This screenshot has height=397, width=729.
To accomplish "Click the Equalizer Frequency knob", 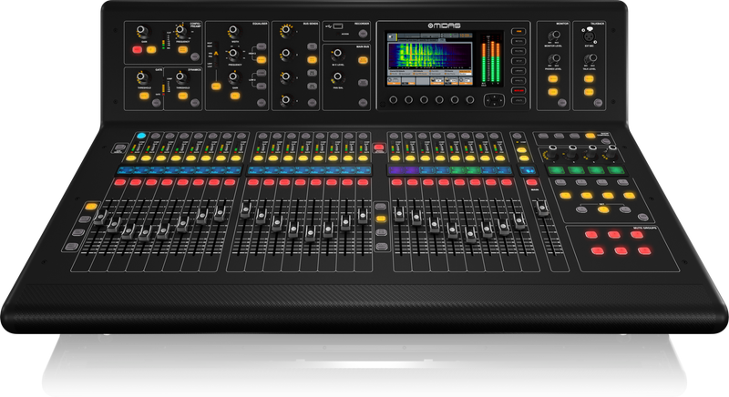I will 234,55.
